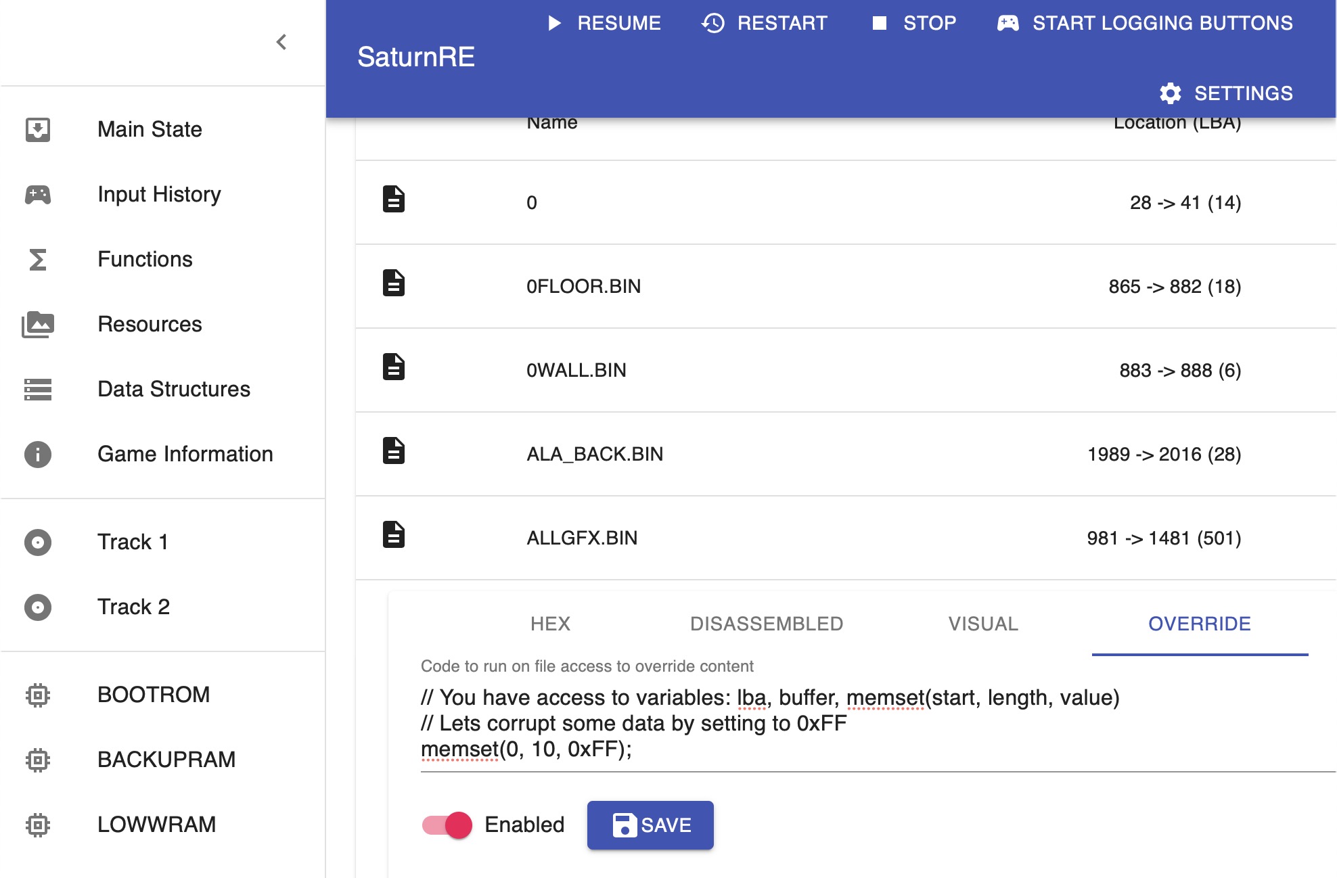Select the 0FLOOR.BIN file row
Viewport: 1337px width, 878px height.
[846, 286]
